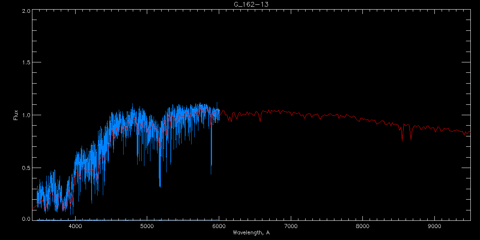Click the red absorption line near 6560
Viewport: 480px width, 240px height.
pyautogui.click(x=260, y=118)
